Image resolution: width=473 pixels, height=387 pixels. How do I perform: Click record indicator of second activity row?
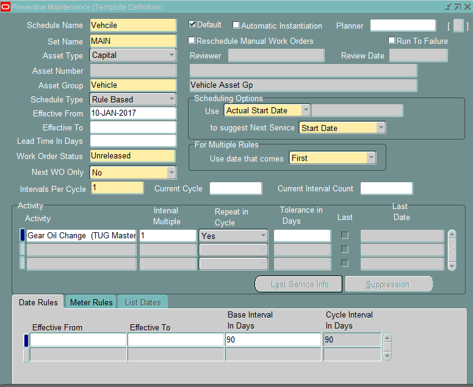click(23, 249)
